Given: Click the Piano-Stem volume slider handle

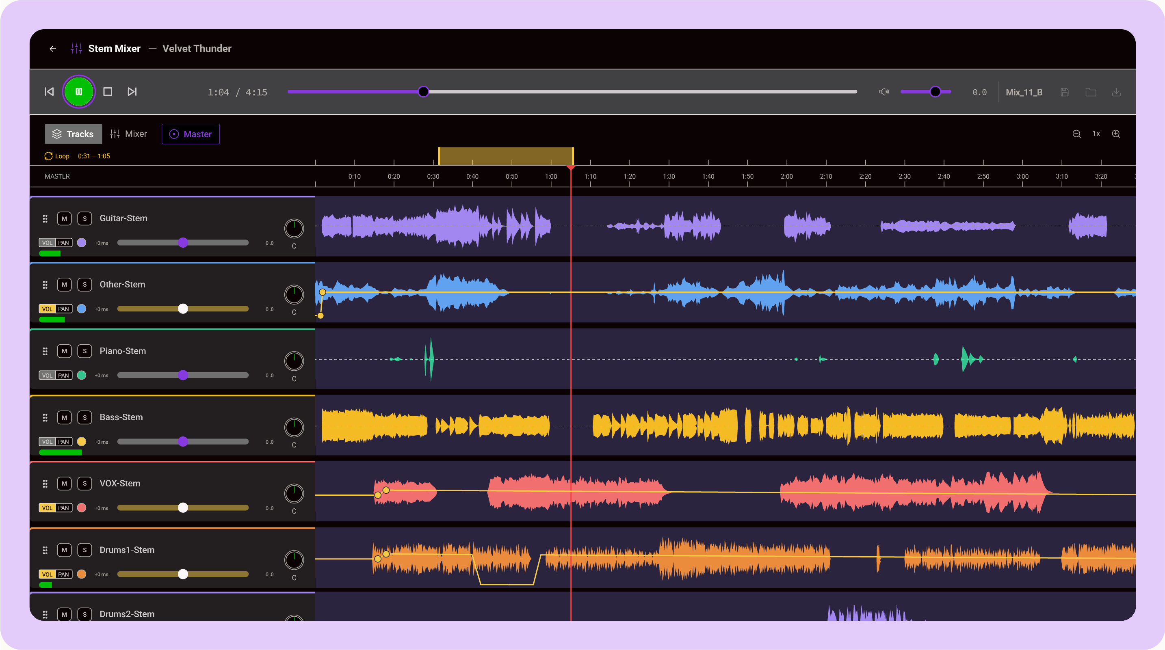Looking at the screenshot, I should 183,375.
